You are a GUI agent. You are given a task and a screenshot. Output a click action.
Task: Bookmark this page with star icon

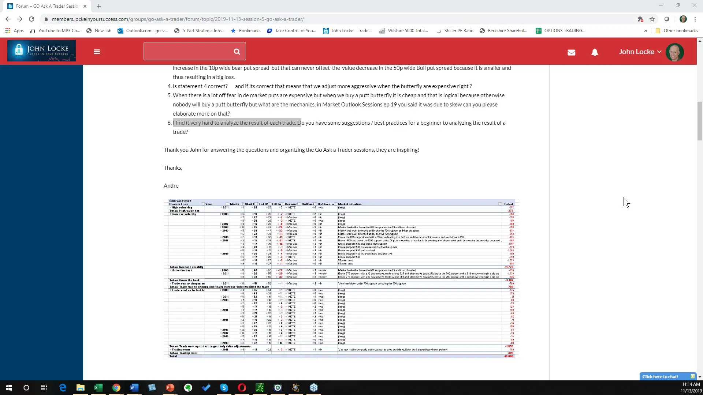[652, 19]
